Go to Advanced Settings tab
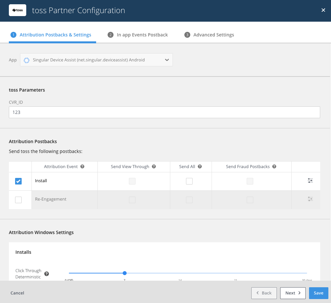331x303 pixels. (209, 35)
